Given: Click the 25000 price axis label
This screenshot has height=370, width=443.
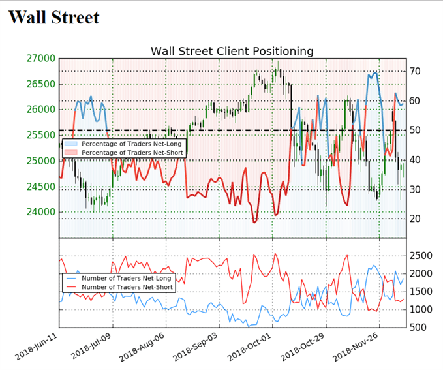Looking at the screenshot, I should (41, 161).
